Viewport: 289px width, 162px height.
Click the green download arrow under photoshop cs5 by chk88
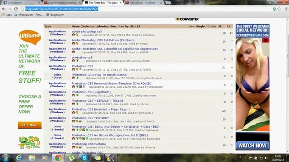pyautogui.click(x=77, y=61)
